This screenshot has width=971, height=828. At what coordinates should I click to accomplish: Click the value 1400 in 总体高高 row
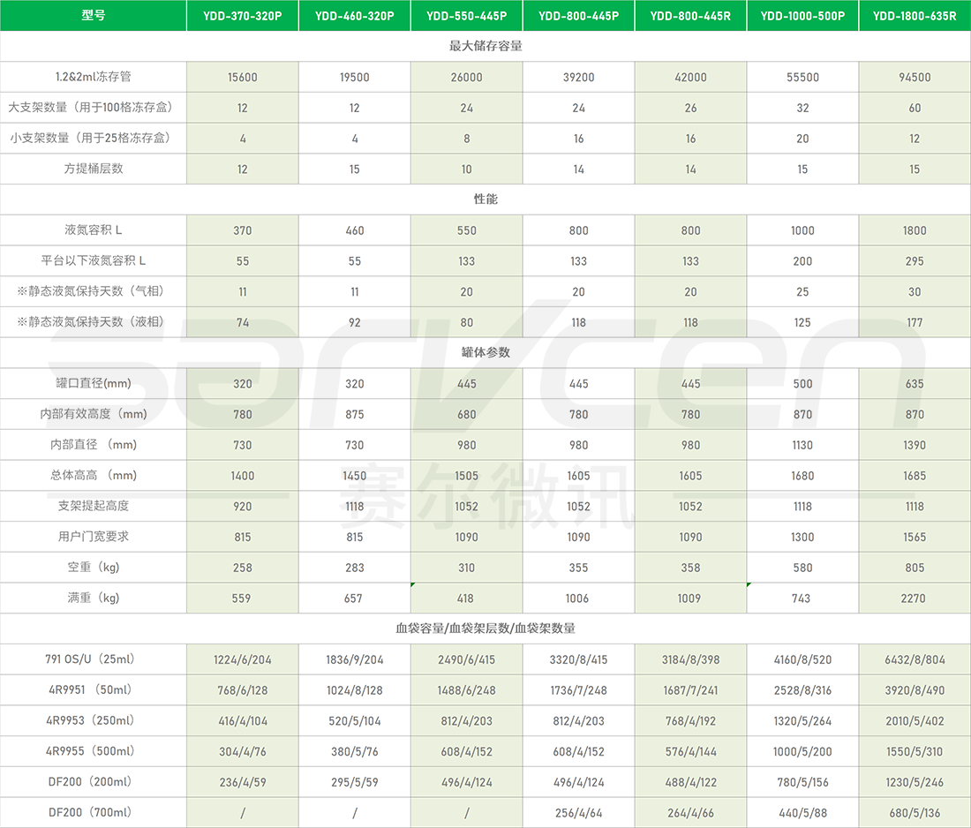tap(242, 476)
